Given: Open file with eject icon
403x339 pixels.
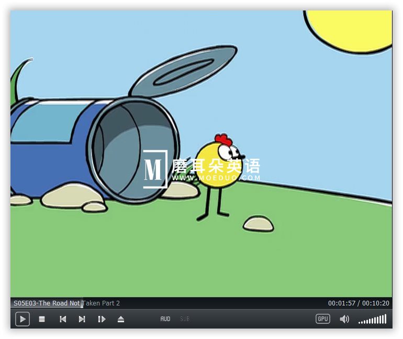Looking at the screenshot, I should click(121, 319).
